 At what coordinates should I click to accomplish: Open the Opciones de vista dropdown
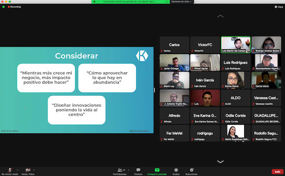pos(181,1)
